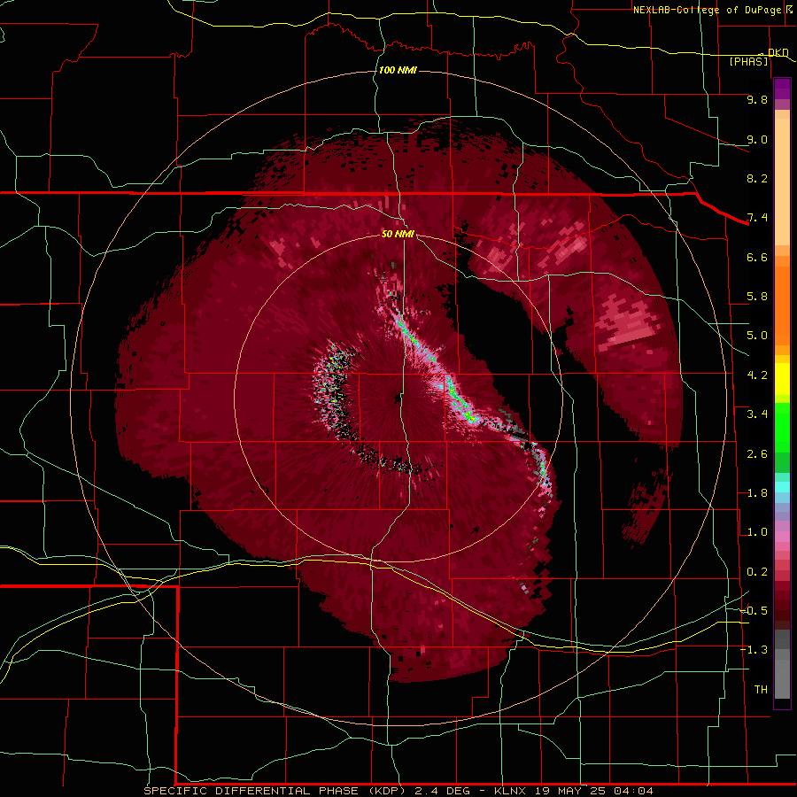
Task: Click the 9.8 scale value
Action: pos(757,99)
